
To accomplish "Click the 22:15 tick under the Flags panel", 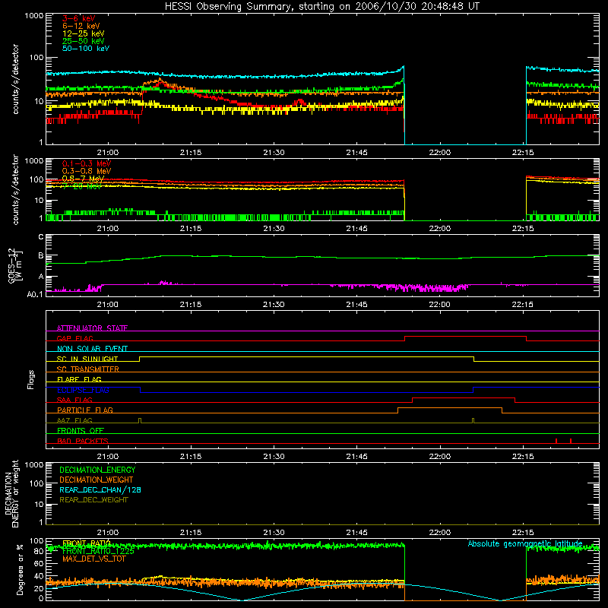I will coord(523,457).
